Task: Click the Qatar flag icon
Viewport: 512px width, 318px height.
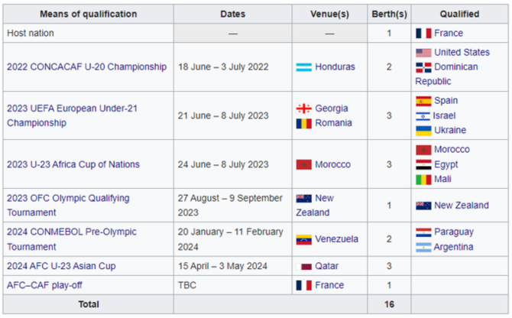Action: click(x=303, y=267)
